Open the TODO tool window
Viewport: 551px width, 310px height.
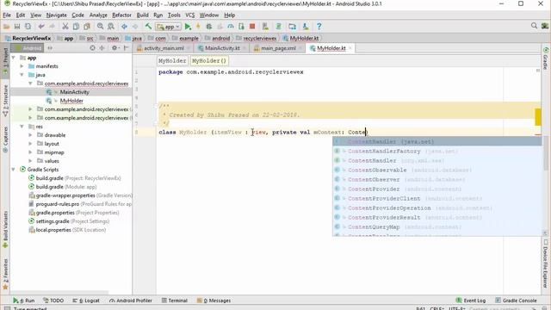pos(53,301)
